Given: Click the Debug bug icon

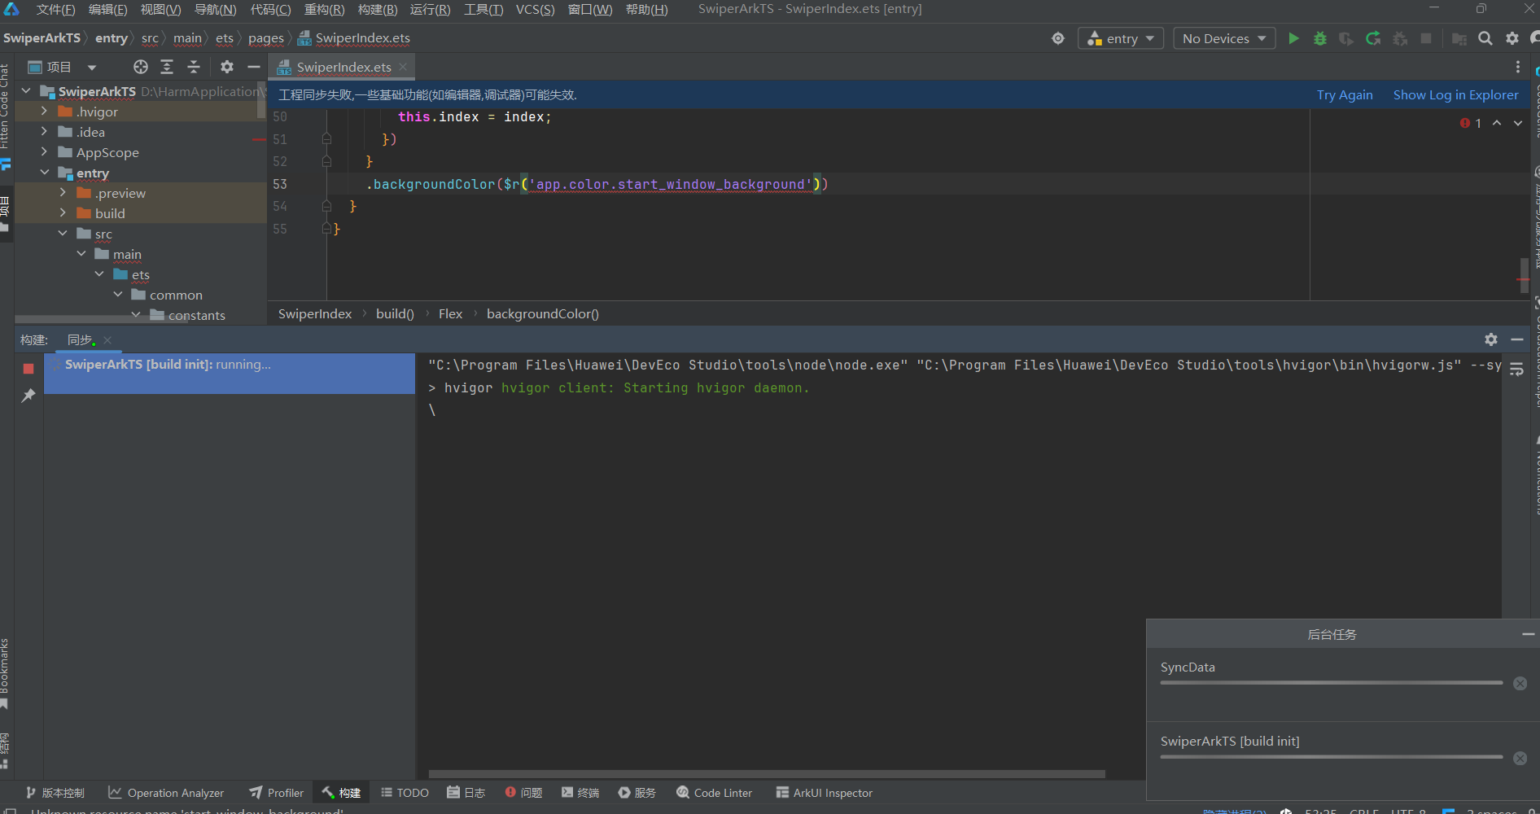Looking at the screenshot, I should [x=1320, y=38].
